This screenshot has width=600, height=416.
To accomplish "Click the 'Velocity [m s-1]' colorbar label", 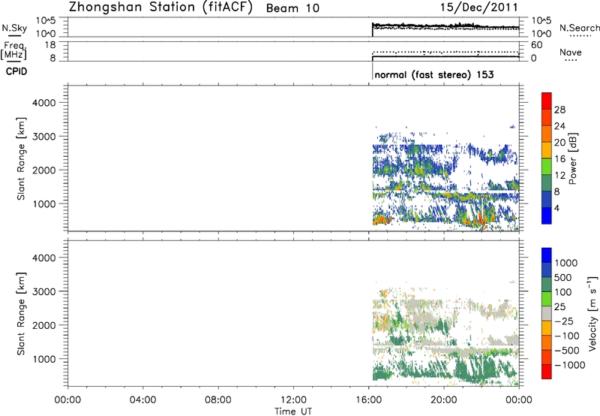I will tap(592, 313).
